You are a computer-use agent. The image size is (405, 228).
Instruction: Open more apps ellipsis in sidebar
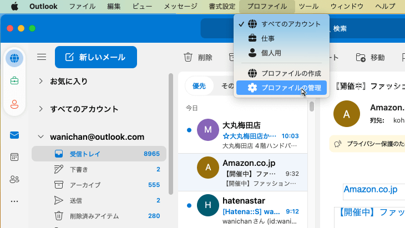(x=14, y=201)
